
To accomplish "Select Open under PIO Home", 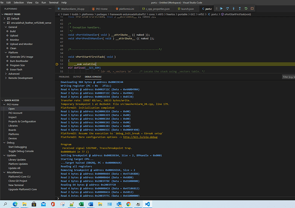I will point(12,109).
